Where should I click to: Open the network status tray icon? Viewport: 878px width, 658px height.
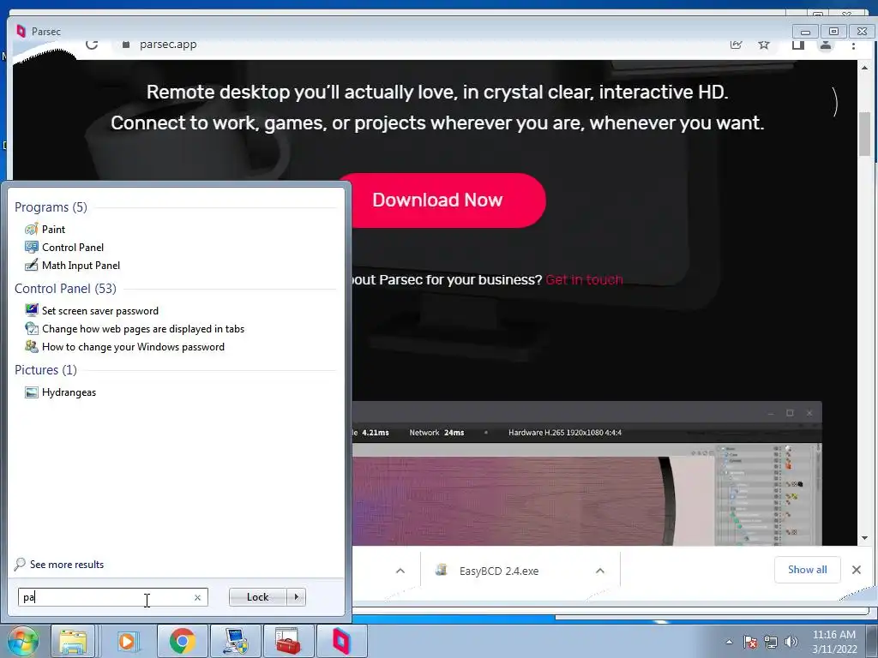click(771, 643)
